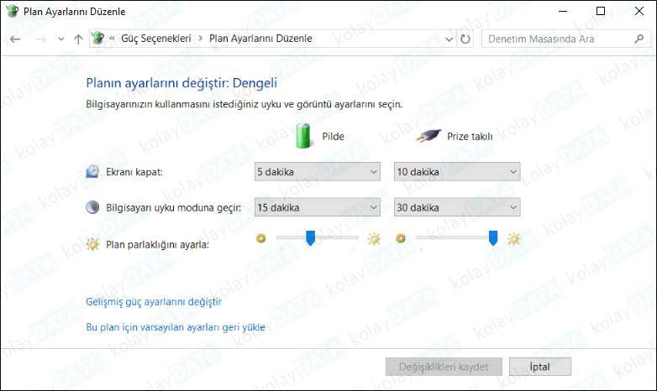Image resolution: width=657 pixels, height=391 pixels.
Task: Go to Güç Seçenekleri breadcrumb
Action: click(155, 39)
